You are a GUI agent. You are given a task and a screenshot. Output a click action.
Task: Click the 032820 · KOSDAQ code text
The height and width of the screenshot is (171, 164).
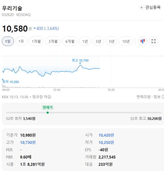pos(16,15)
